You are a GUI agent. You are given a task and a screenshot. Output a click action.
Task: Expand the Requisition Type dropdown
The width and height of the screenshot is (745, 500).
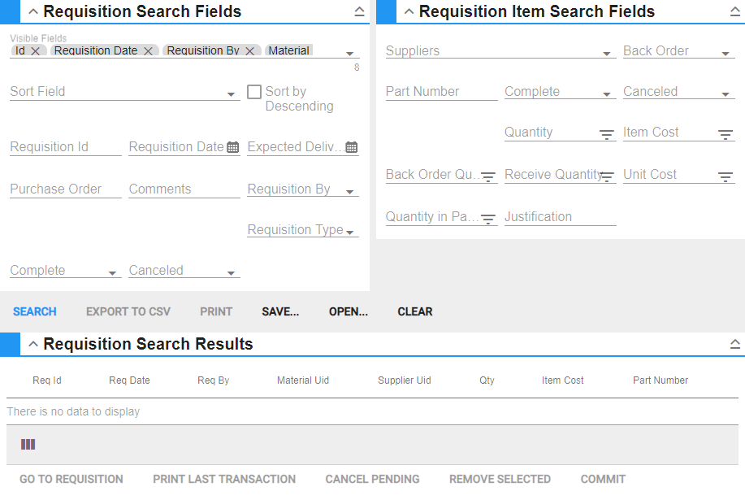pos(350,233)
